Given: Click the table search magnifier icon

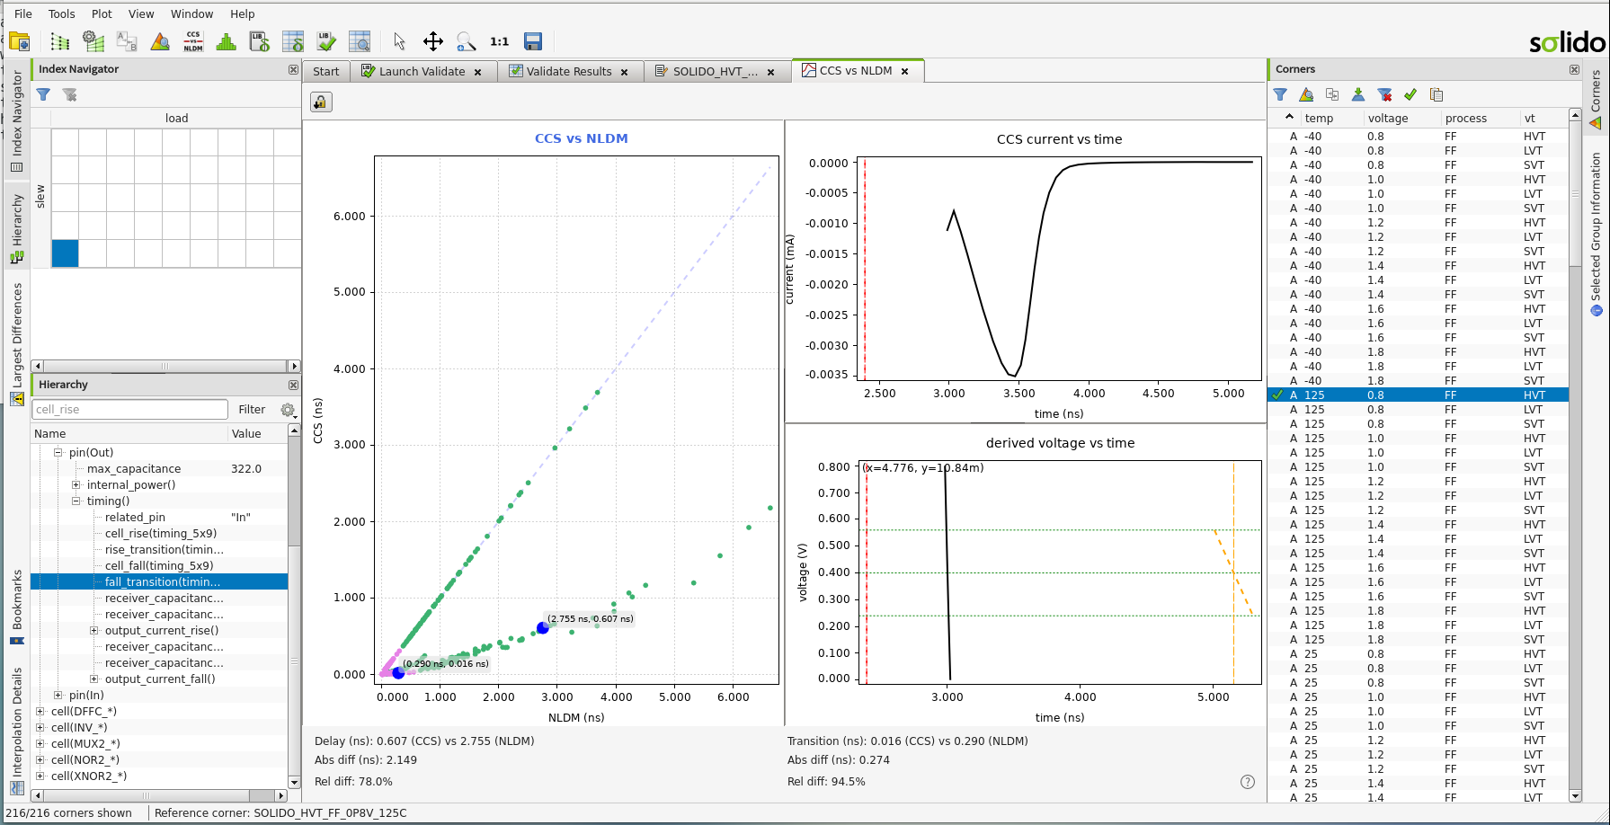Looking at the screenshot, I should click(360, 41).
